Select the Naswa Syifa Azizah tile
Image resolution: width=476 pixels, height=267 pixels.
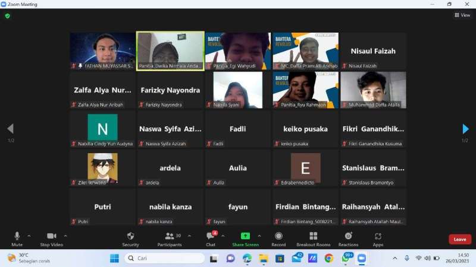170,129
